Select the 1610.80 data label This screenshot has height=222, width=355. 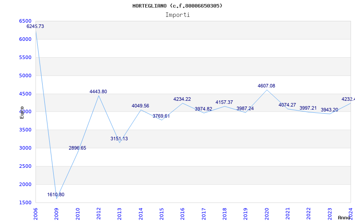(x=56, y=194)
